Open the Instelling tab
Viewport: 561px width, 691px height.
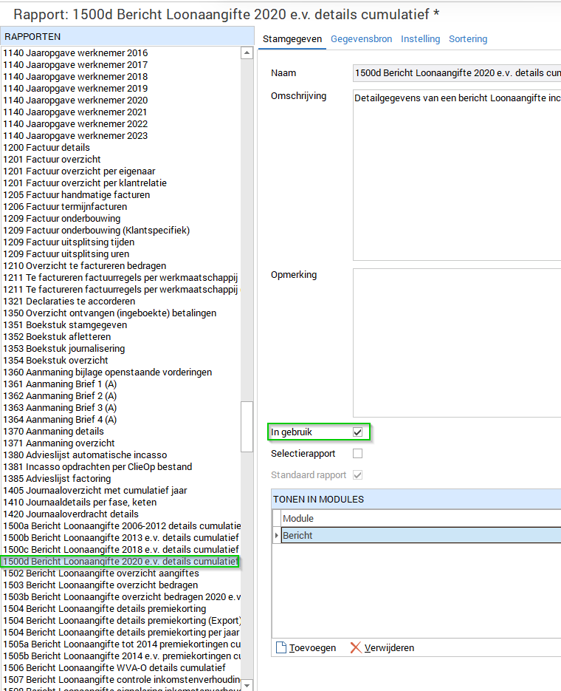click(420, 39)
